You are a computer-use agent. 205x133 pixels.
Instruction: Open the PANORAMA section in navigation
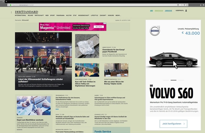(60, 15)
